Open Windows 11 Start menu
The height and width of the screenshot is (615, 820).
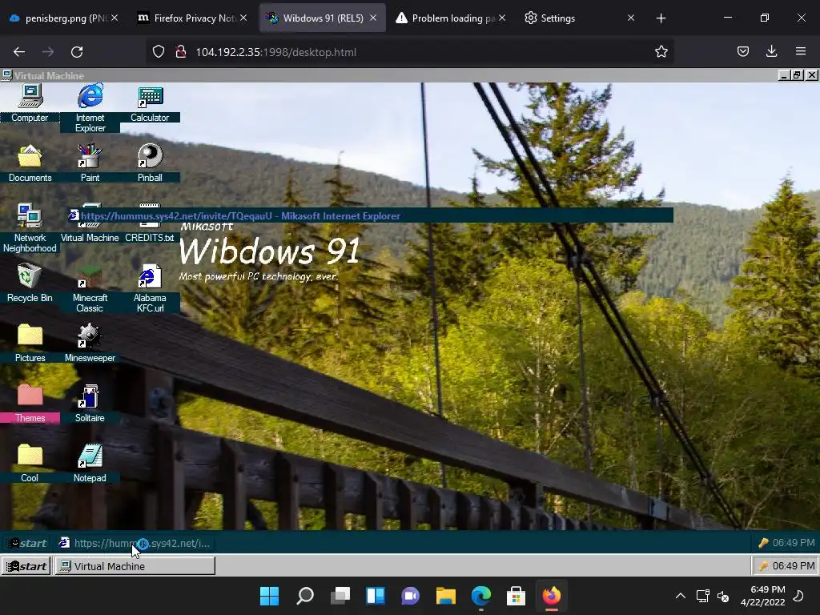click(270, 596)
